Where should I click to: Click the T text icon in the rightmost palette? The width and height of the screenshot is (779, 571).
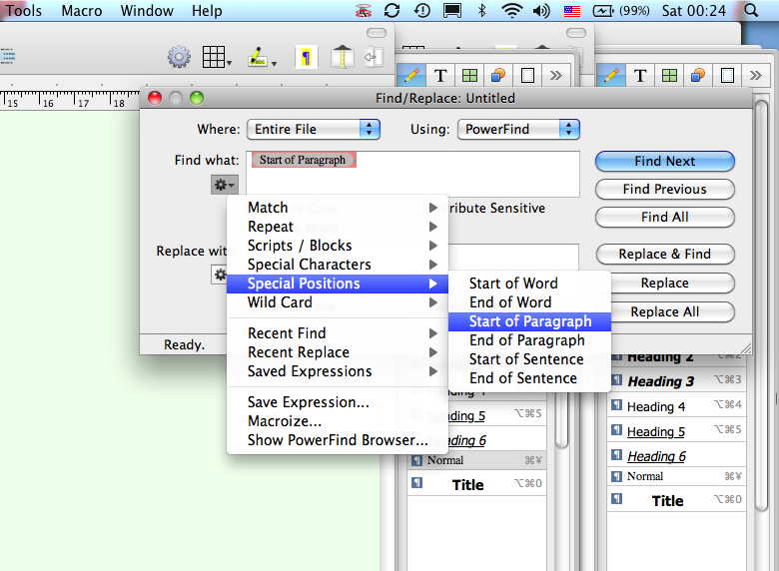tap(640, 75)
